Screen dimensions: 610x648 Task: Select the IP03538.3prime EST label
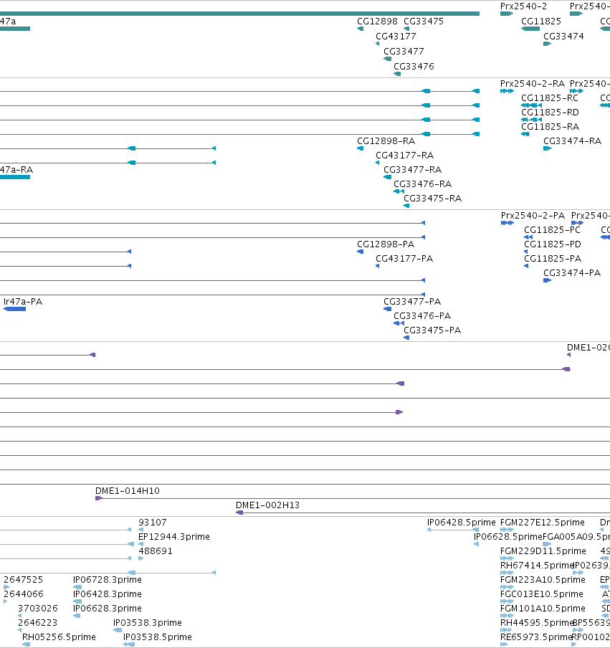pos(148,623)
